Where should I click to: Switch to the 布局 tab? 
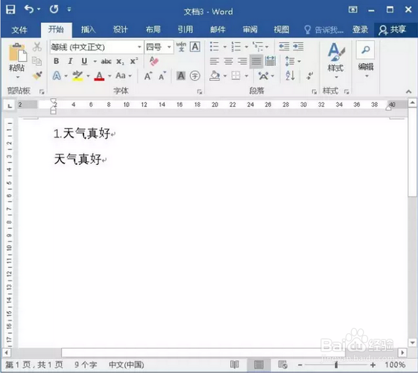[x=153, y=30]
